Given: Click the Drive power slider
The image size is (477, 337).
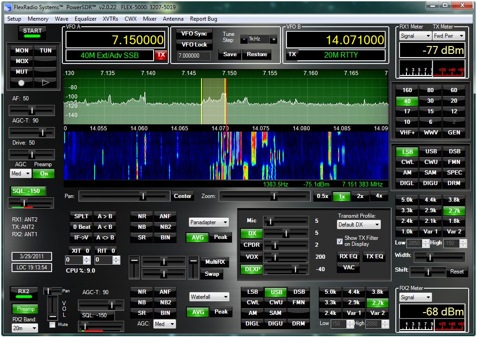Looking at the screenshot, I should tap(32, 155).
